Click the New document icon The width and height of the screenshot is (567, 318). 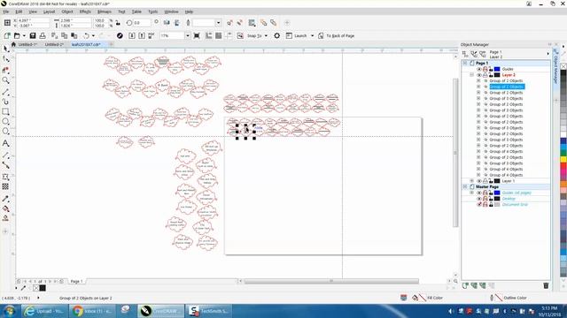coord(7,35)
